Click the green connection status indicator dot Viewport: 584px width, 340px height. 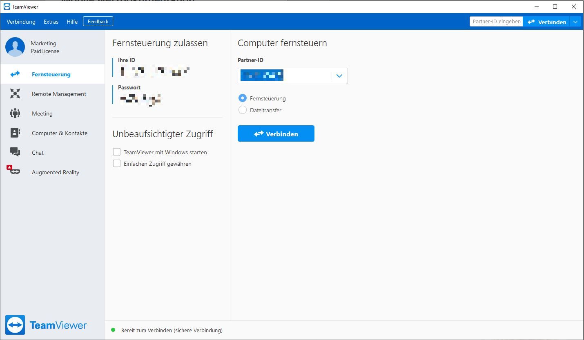tap(113, 330)
